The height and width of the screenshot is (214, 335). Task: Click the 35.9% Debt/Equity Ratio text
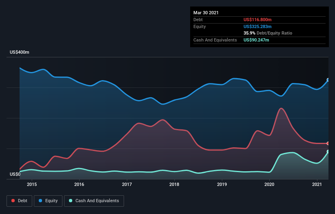[x=268, y=33]
